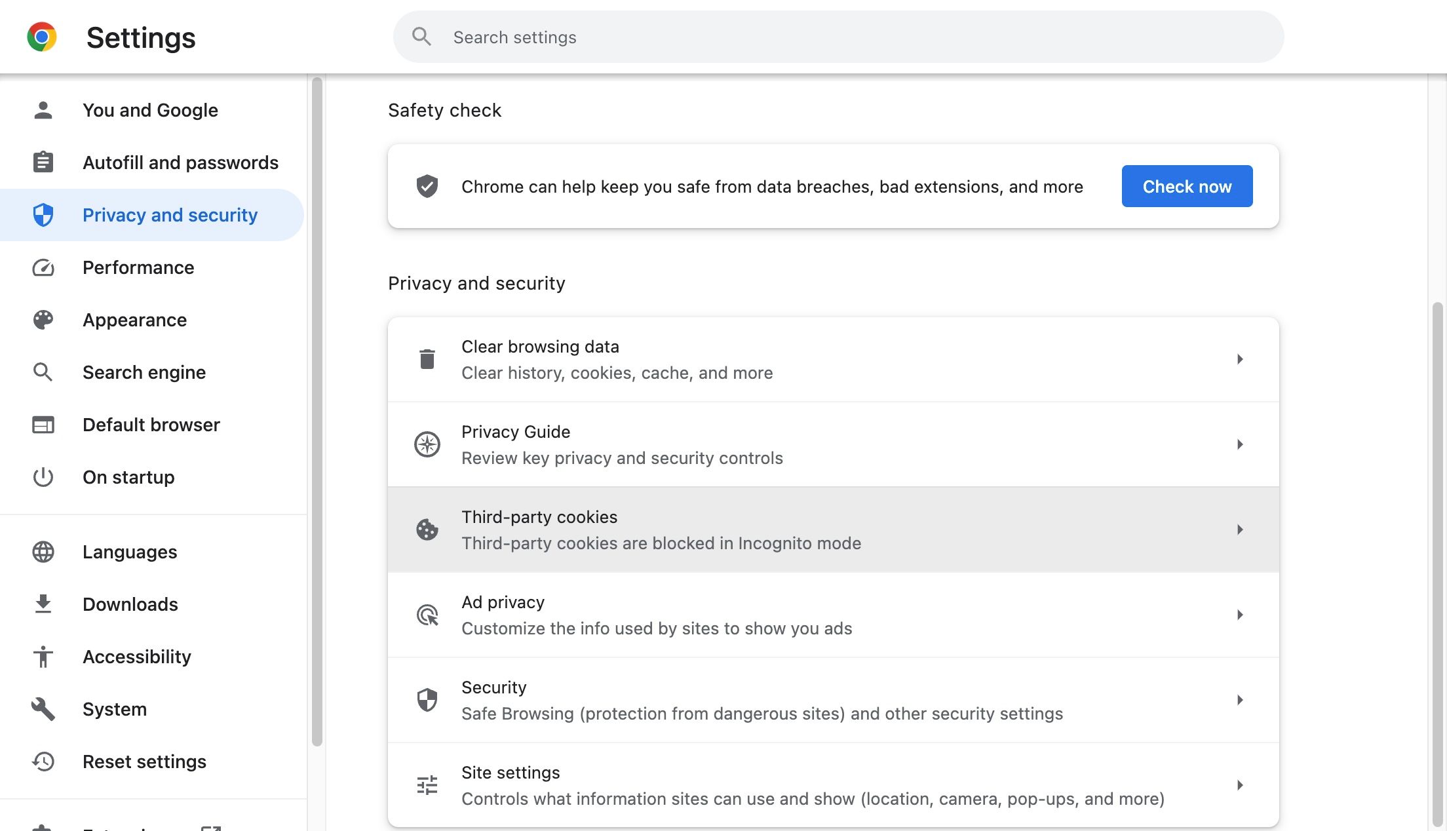Image resolution: width=1447 pixels, height=831 pixels.
Task: Select the shield icon next to Security
Action: 427,699
